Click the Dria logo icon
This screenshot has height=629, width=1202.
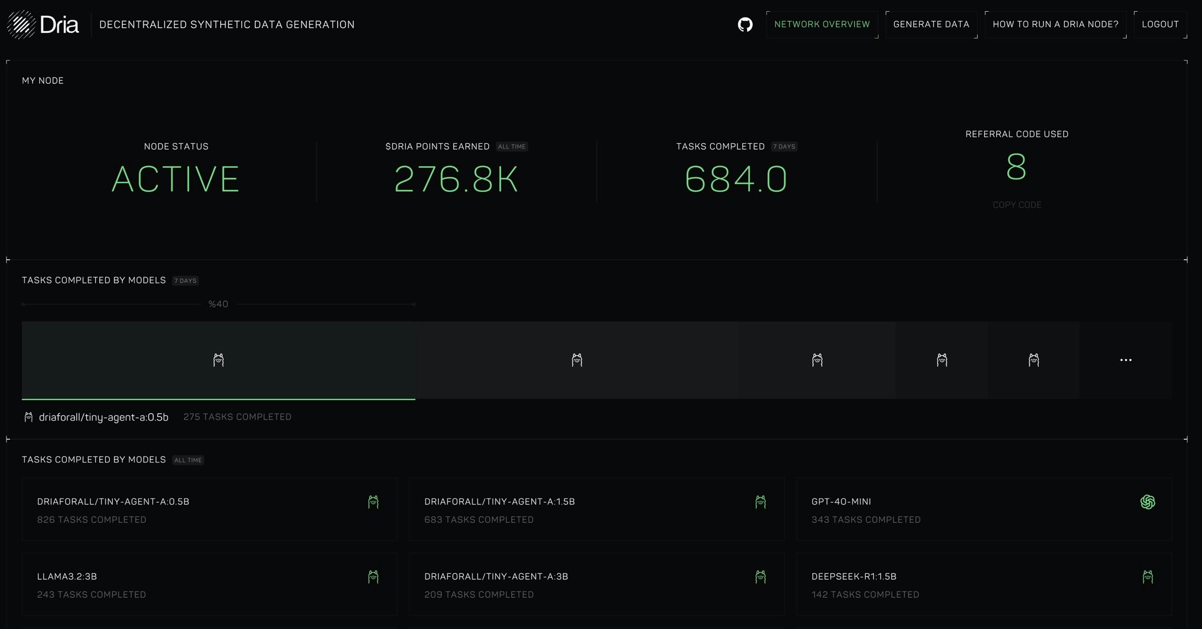(22, 24)
